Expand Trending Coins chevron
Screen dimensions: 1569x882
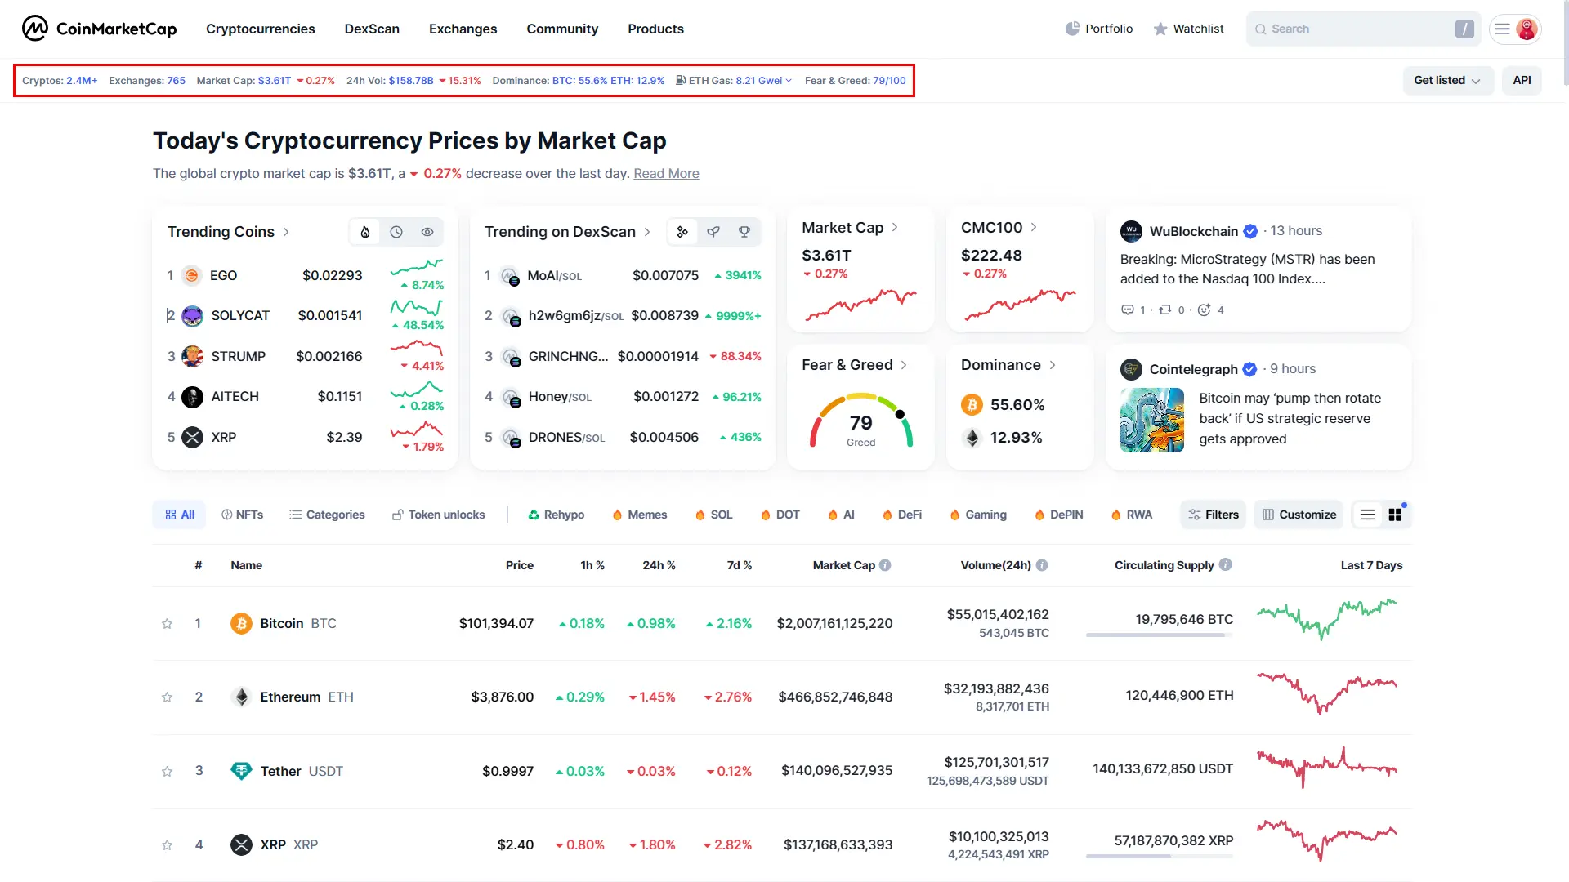(286, 232)
